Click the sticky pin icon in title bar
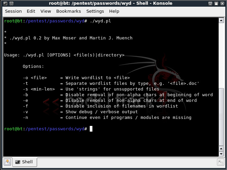The image size is (227, 170). 11,3
